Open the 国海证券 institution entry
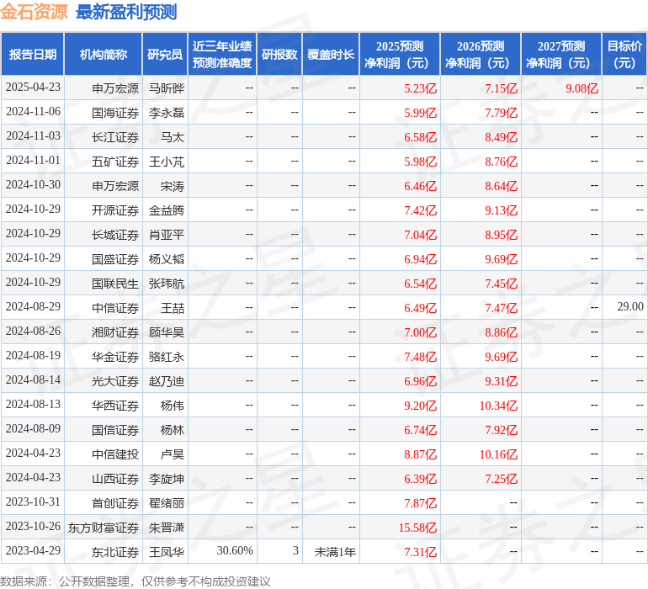Image resolution: width=648 pixels, height=589 pixels. (x=115, y=112)
